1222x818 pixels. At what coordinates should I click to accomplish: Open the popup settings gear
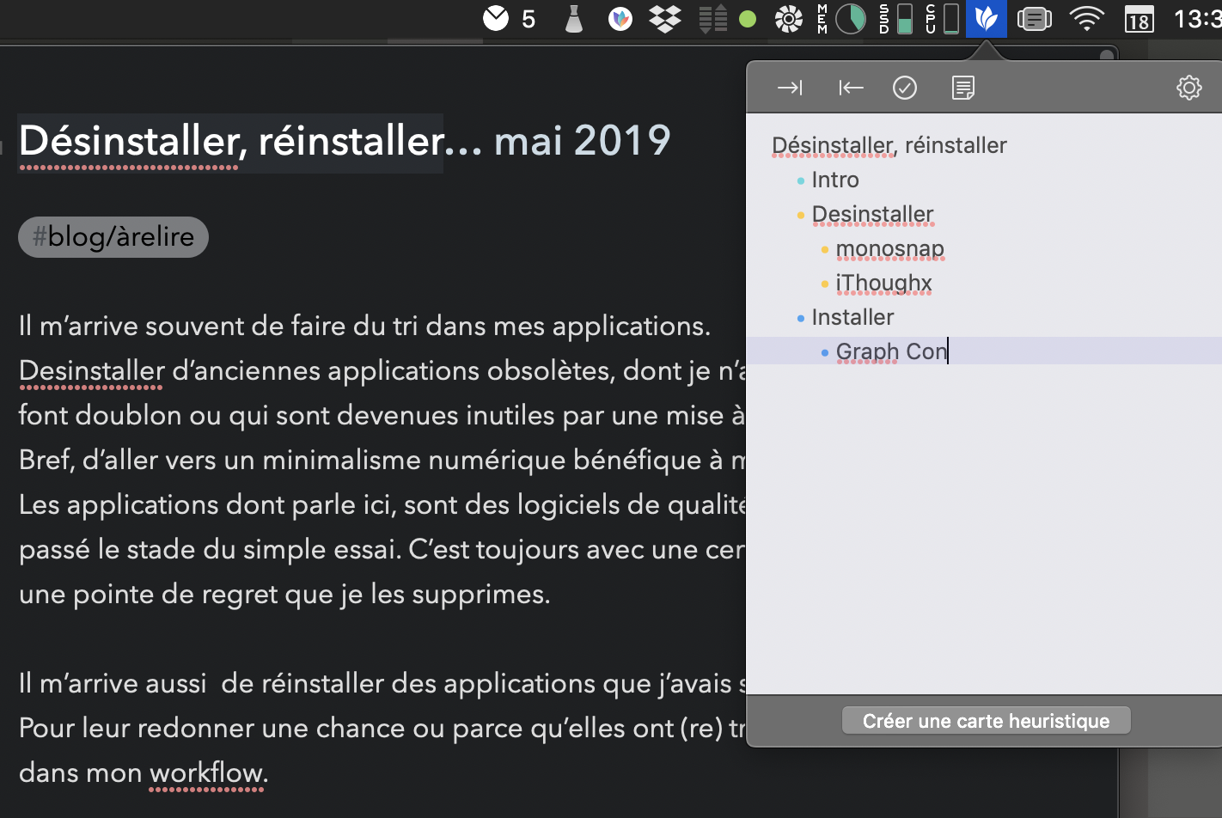point(1189,88)
